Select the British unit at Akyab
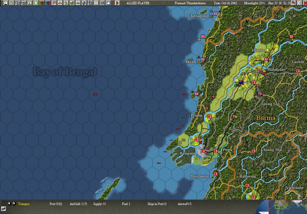This screenshot has height=214, width=307. point(203,59)
